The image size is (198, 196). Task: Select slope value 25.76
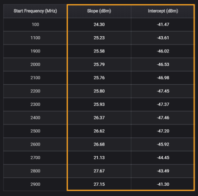pyautogui.click(x=99, y=78)
